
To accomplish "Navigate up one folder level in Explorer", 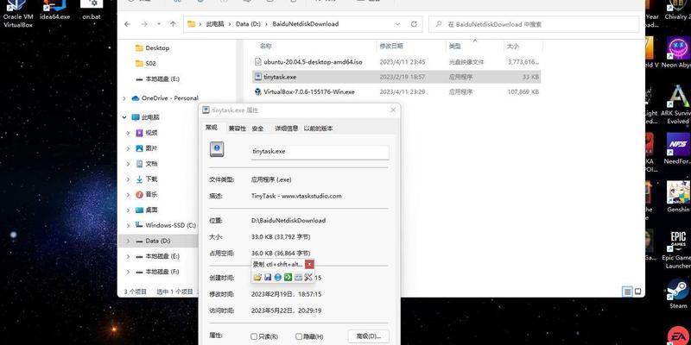I will click(x=173, y=24).
